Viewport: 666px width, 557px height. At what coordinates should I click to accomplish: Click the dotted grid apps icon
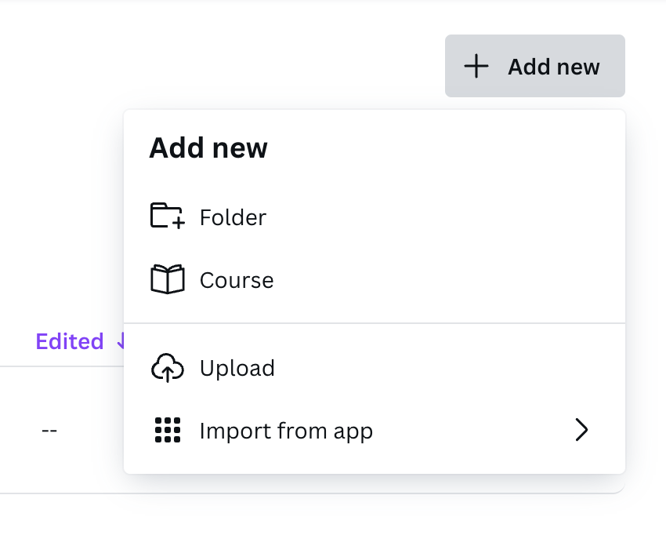pyautogui.click(x=167, y=431)
